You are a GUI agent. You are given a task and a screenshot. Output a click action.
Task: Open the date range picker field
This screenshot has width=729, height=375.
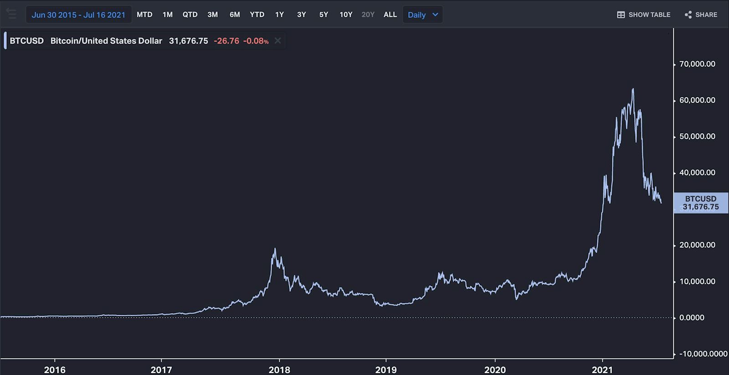pos(78,15)
